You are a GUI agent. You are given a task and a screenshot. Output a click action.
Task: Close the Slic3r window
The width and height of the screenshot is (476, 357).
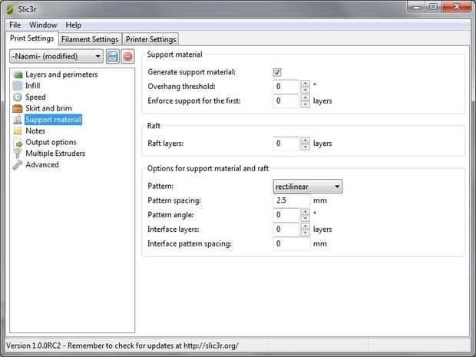coord(457,7)
